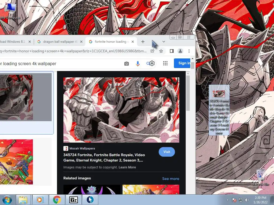Open Windows Explorer from taskbar
The height and width of the screenshot is (205, 274).
[23, 200]
